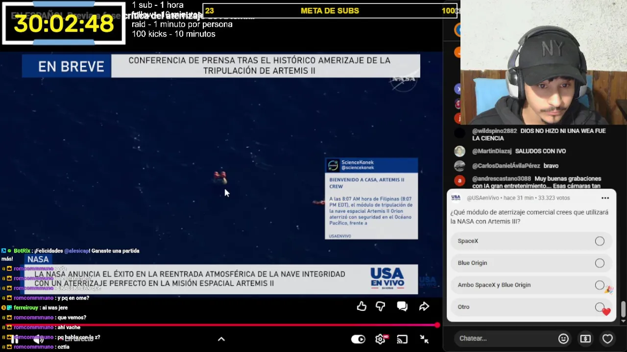
Task: Click the Super Chat dollar icon
Action: pos(585,338)
